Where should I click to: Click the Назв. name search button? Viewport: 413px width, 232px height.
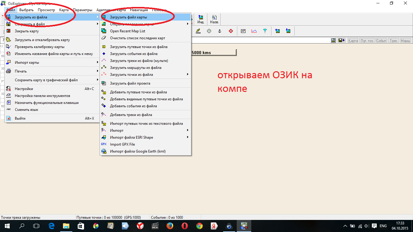(214, 20)
